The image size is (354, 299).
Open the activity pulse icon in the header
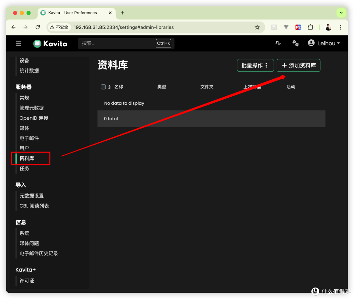(x=278, y=43)
